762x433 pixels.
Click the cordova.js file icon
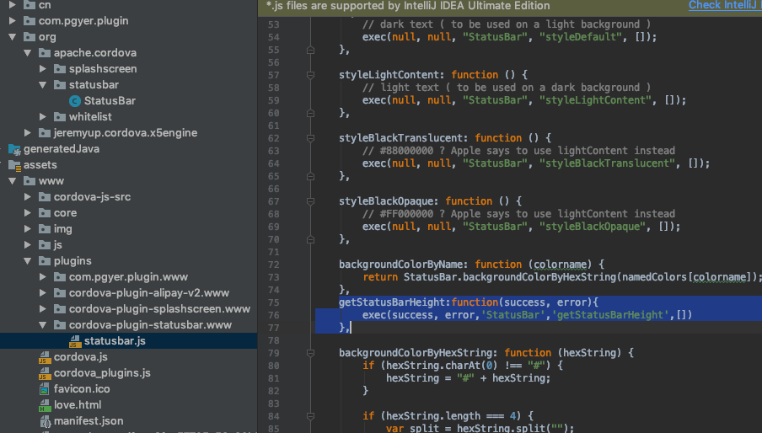(x=45, y=357)
